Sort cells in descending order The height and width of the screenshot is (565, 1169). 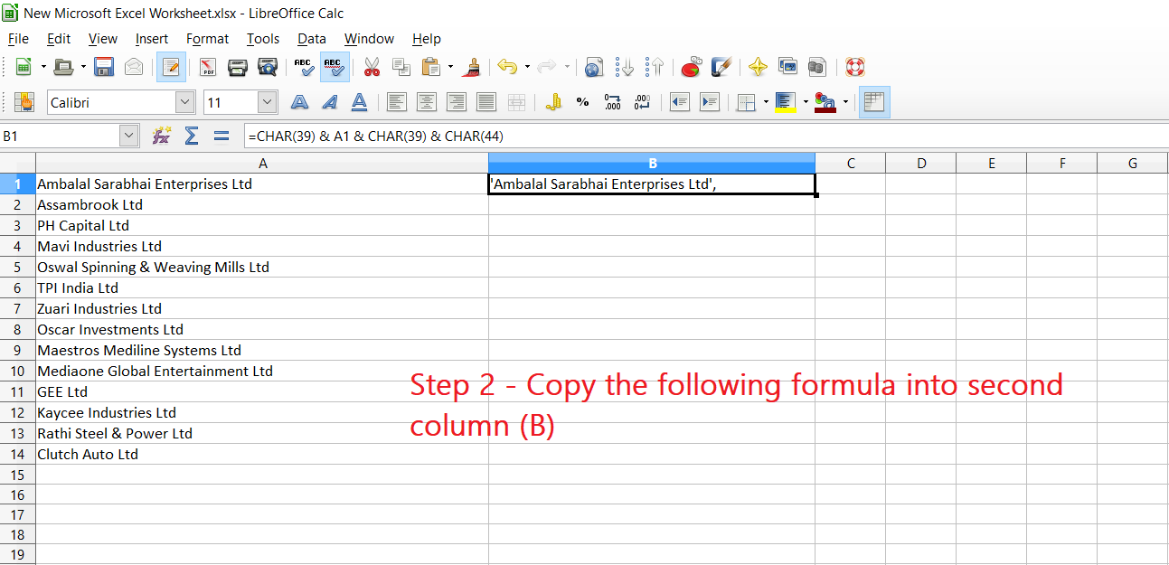tap(655, 67)
